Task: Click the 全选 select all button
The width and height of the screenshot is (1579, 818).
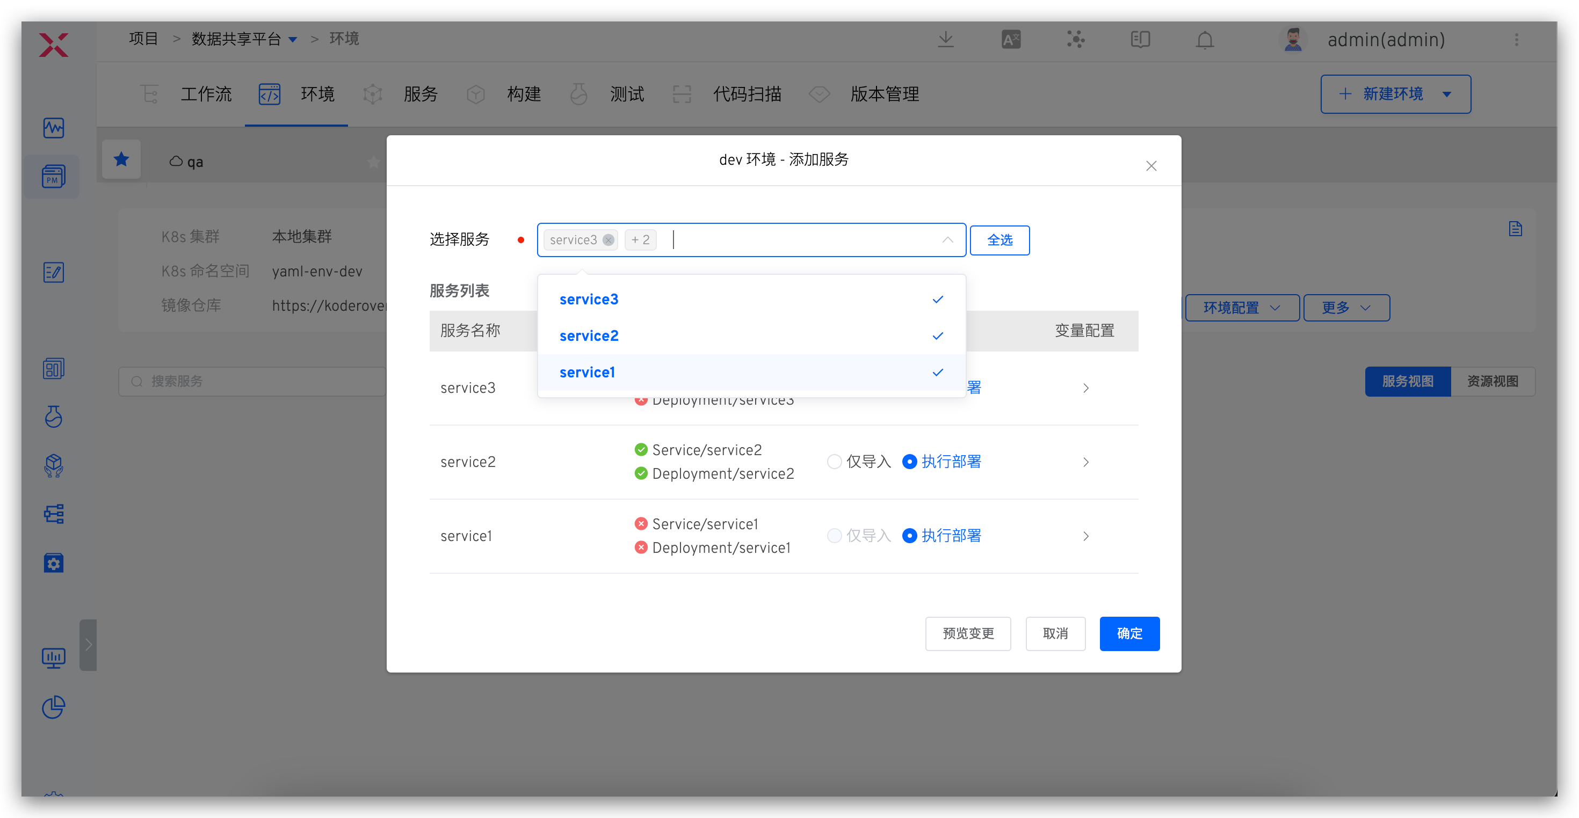Action: (x=999, y=240)
